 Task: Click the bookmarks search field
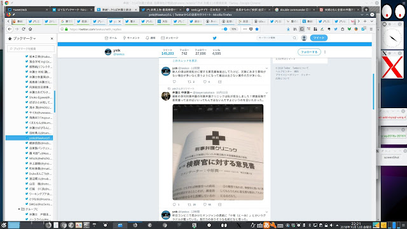click(x=31, y=48)
